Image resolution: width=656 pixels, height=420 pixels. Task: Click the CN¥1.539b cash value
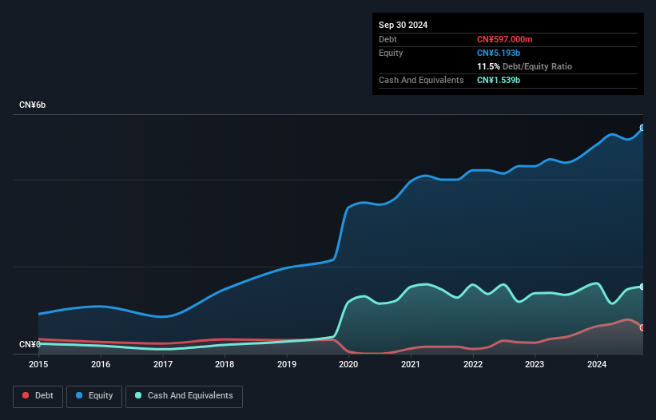[499, 80]
